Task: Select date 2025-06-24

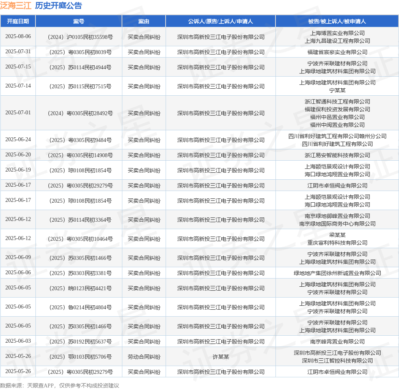Action: pos(18,139)
